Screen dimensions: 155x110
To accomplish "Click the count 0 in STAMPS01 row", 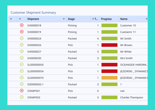I will [98, 91].
